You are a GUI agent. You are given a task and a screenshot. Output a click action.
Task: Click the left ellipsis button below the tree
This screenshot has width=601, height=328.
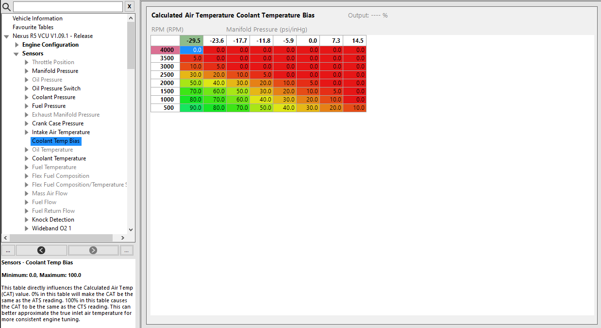pos(8,250)
